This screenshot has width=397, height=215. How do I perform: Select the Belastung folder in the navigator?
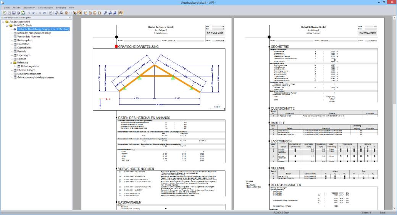[x=23, y=63]
